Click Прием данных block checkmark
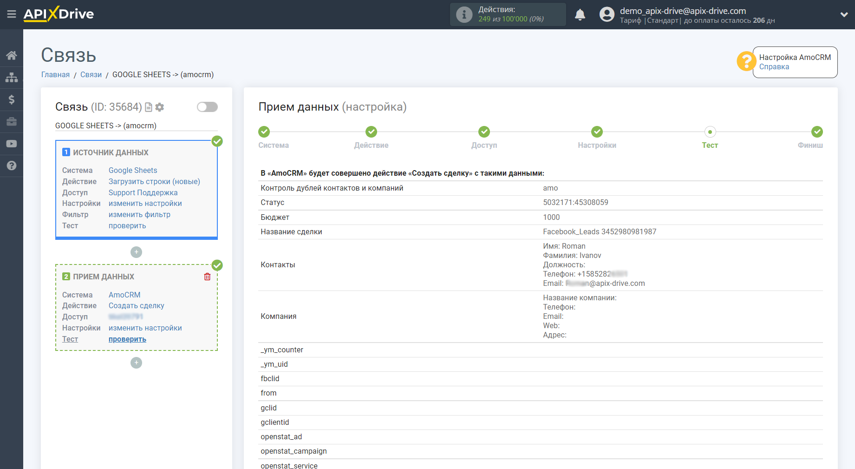 click(217, 265)
